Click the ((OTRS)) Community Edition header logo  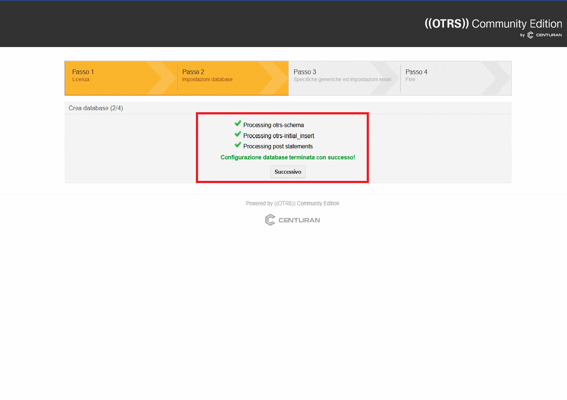(x=493, y=24)
